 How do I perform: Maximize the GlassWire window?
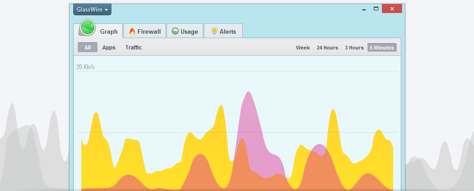pyautogui.click(x=376, y=9)
